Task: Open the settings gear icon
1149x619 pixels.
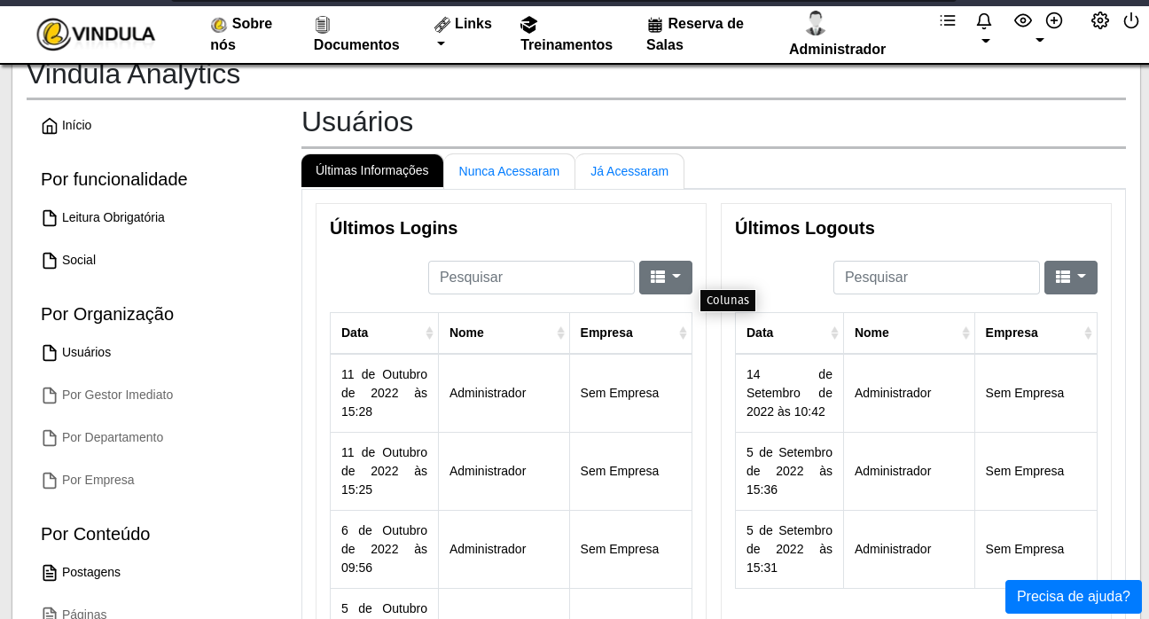Action: click(1100, 20)
